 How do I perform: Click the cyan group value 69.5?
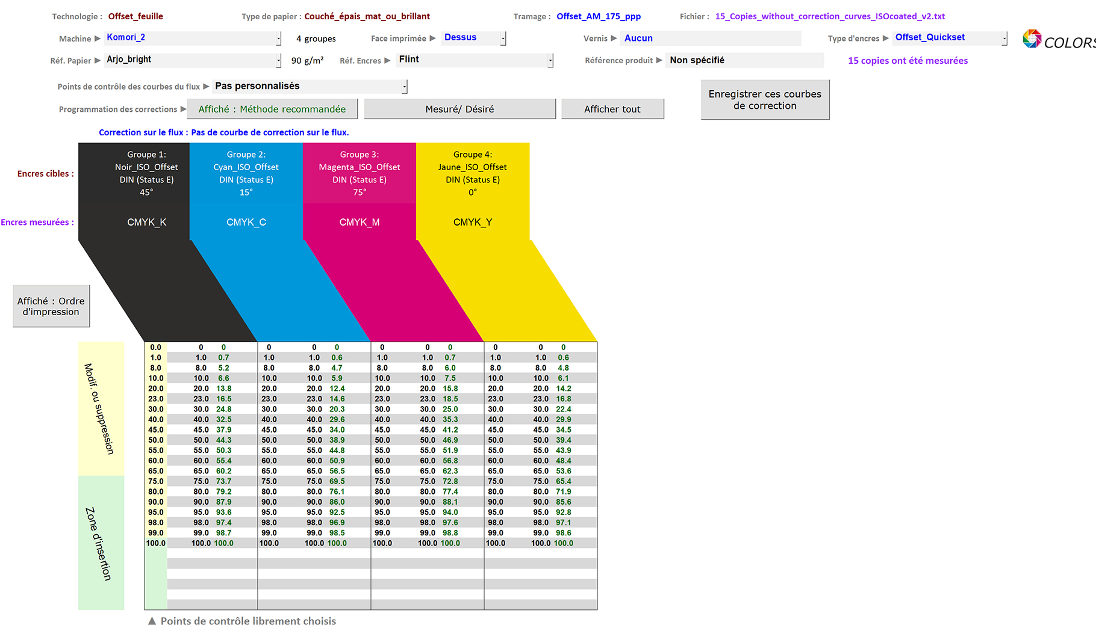[x=337, y=481]
